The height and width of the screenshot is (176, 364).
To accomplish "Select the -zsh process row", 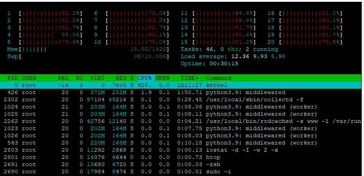I will pyautogui.click(x=181, y=164).
